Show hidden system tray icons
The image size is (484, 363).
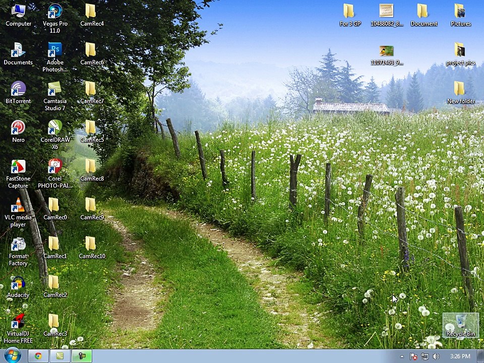[x=402, y=356]
